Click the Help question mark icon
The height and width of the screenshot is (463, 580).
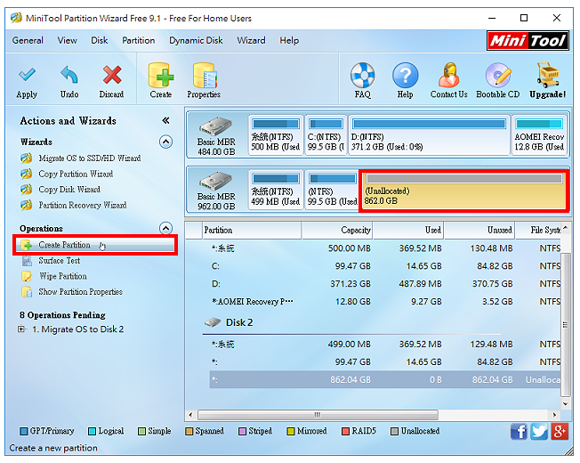[405, 75]
